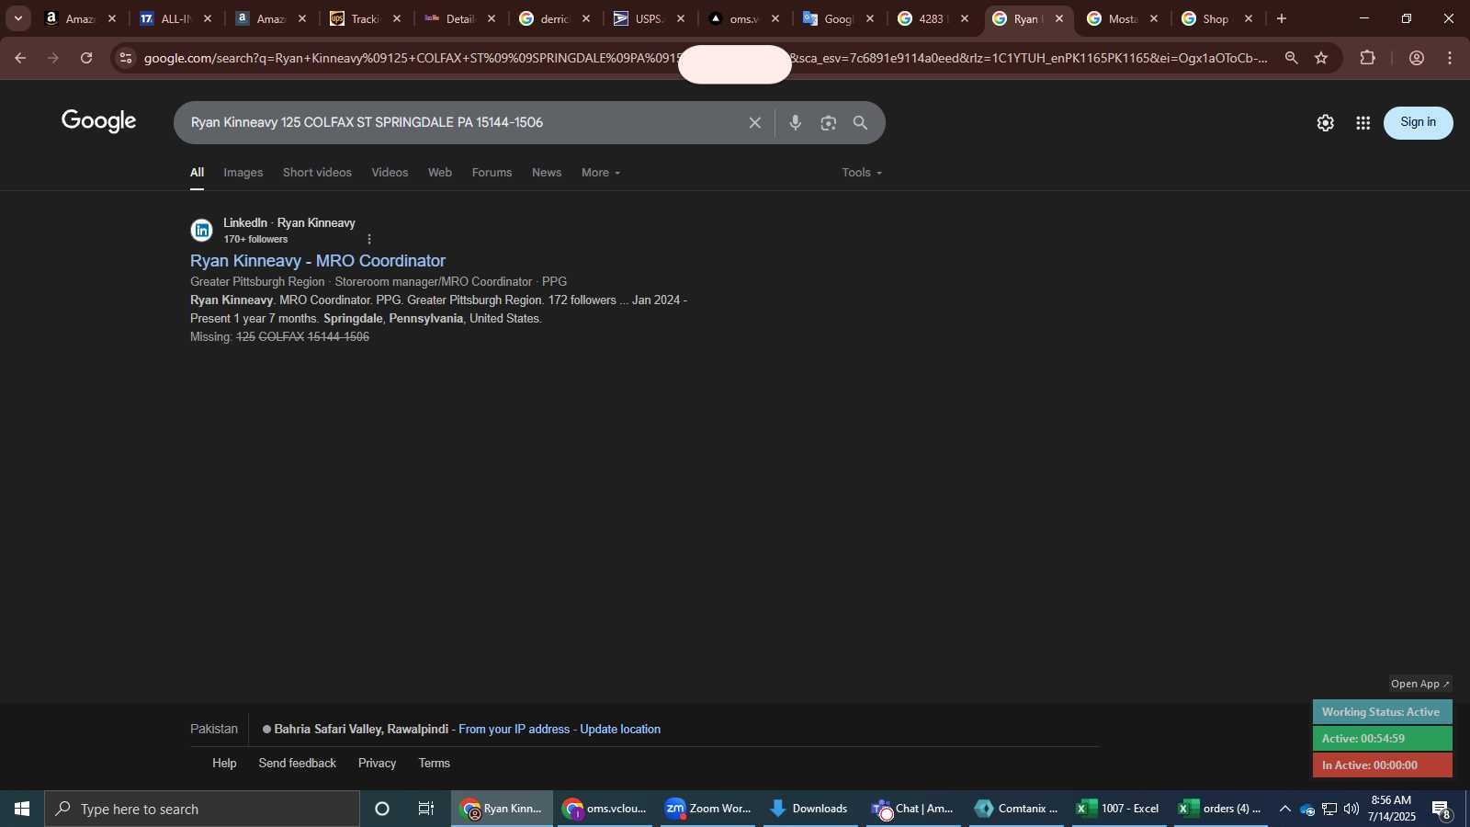
Task: Open Chrome three-dot menu
Action: [x=1450, y=58]
